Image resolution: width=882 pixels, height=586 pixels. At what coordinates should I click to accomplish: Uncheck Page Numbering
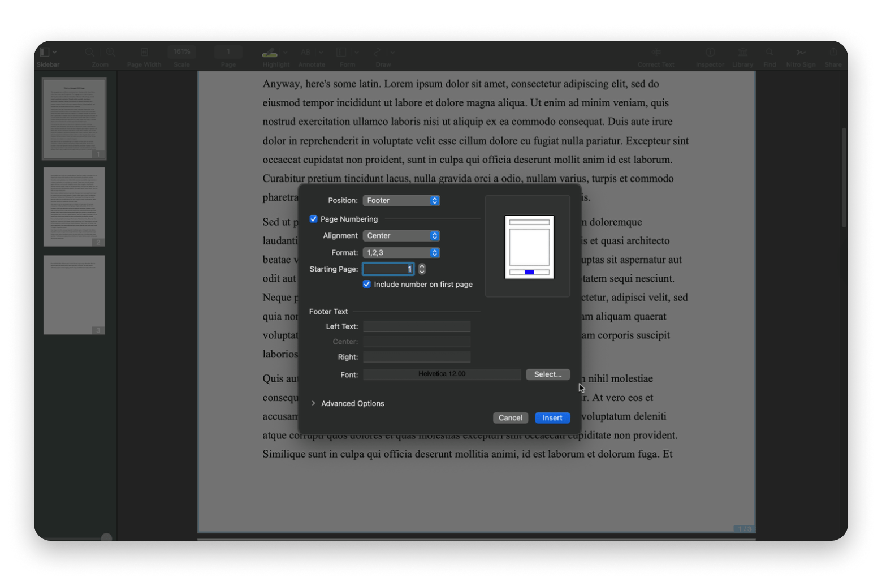pos(314,219)
